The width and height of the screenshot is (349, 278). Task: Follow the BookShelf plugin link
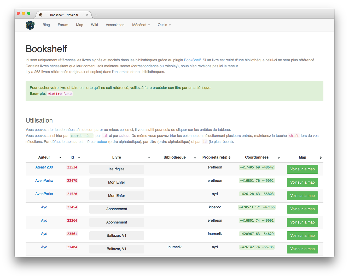coord(192,60)
